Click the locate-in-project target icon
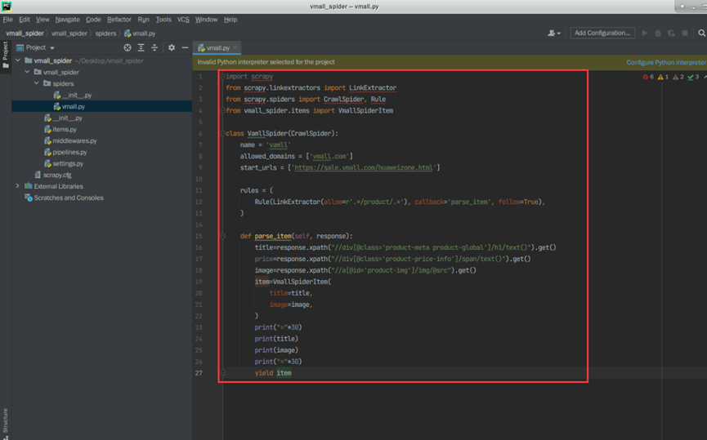The width and height of the screenshot is (707, 440). (127, 47)
